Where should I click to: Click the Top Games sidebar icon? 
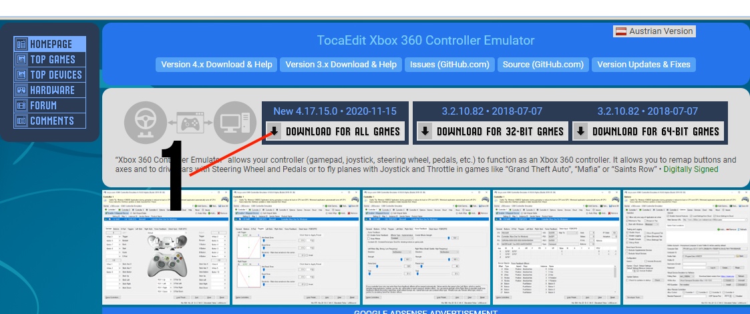21,59
